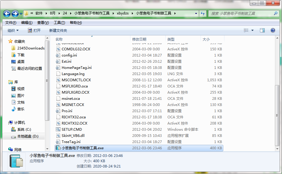This screenshot has width=282, height=174.
Task: Select 库 in the navigation pane
Action: tap(13, 82)
